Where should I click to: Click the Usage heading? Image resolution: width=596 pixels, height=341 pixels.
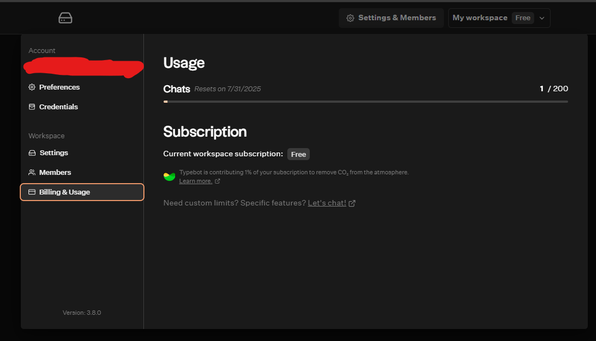184,63
